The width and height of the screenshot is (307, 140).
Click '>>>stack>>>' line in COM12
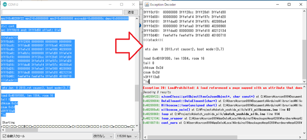tap(9, 38)
